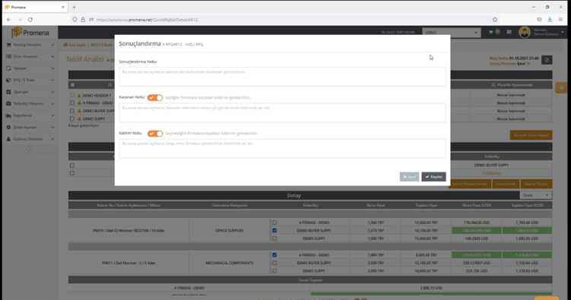Toggle the Kazanan Notu switch
This screenshot has height=300, width=571.
[155, 97]
